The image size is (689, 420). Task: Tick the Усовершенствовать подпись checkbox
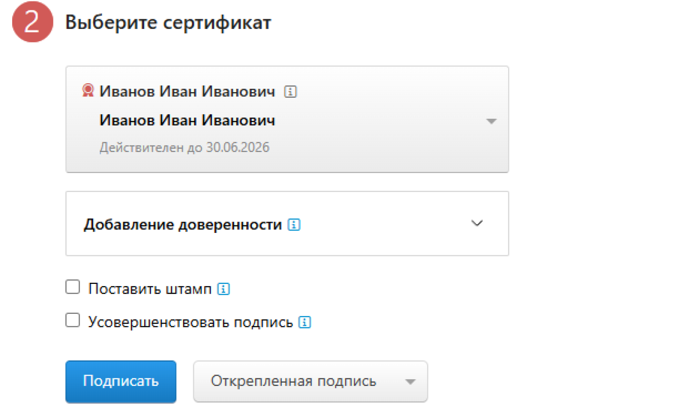click(73, 320)
